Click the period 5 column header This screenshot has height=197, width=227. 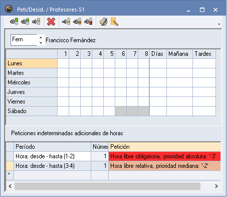tap(109, 54)
